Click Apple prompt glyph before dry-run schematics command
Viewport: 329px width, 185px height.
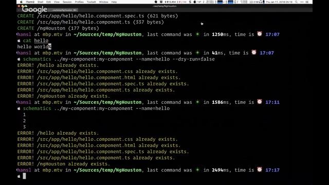19,59
